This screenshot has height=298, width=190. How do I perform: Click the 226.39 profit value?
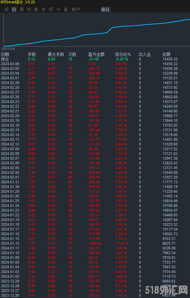94,69
